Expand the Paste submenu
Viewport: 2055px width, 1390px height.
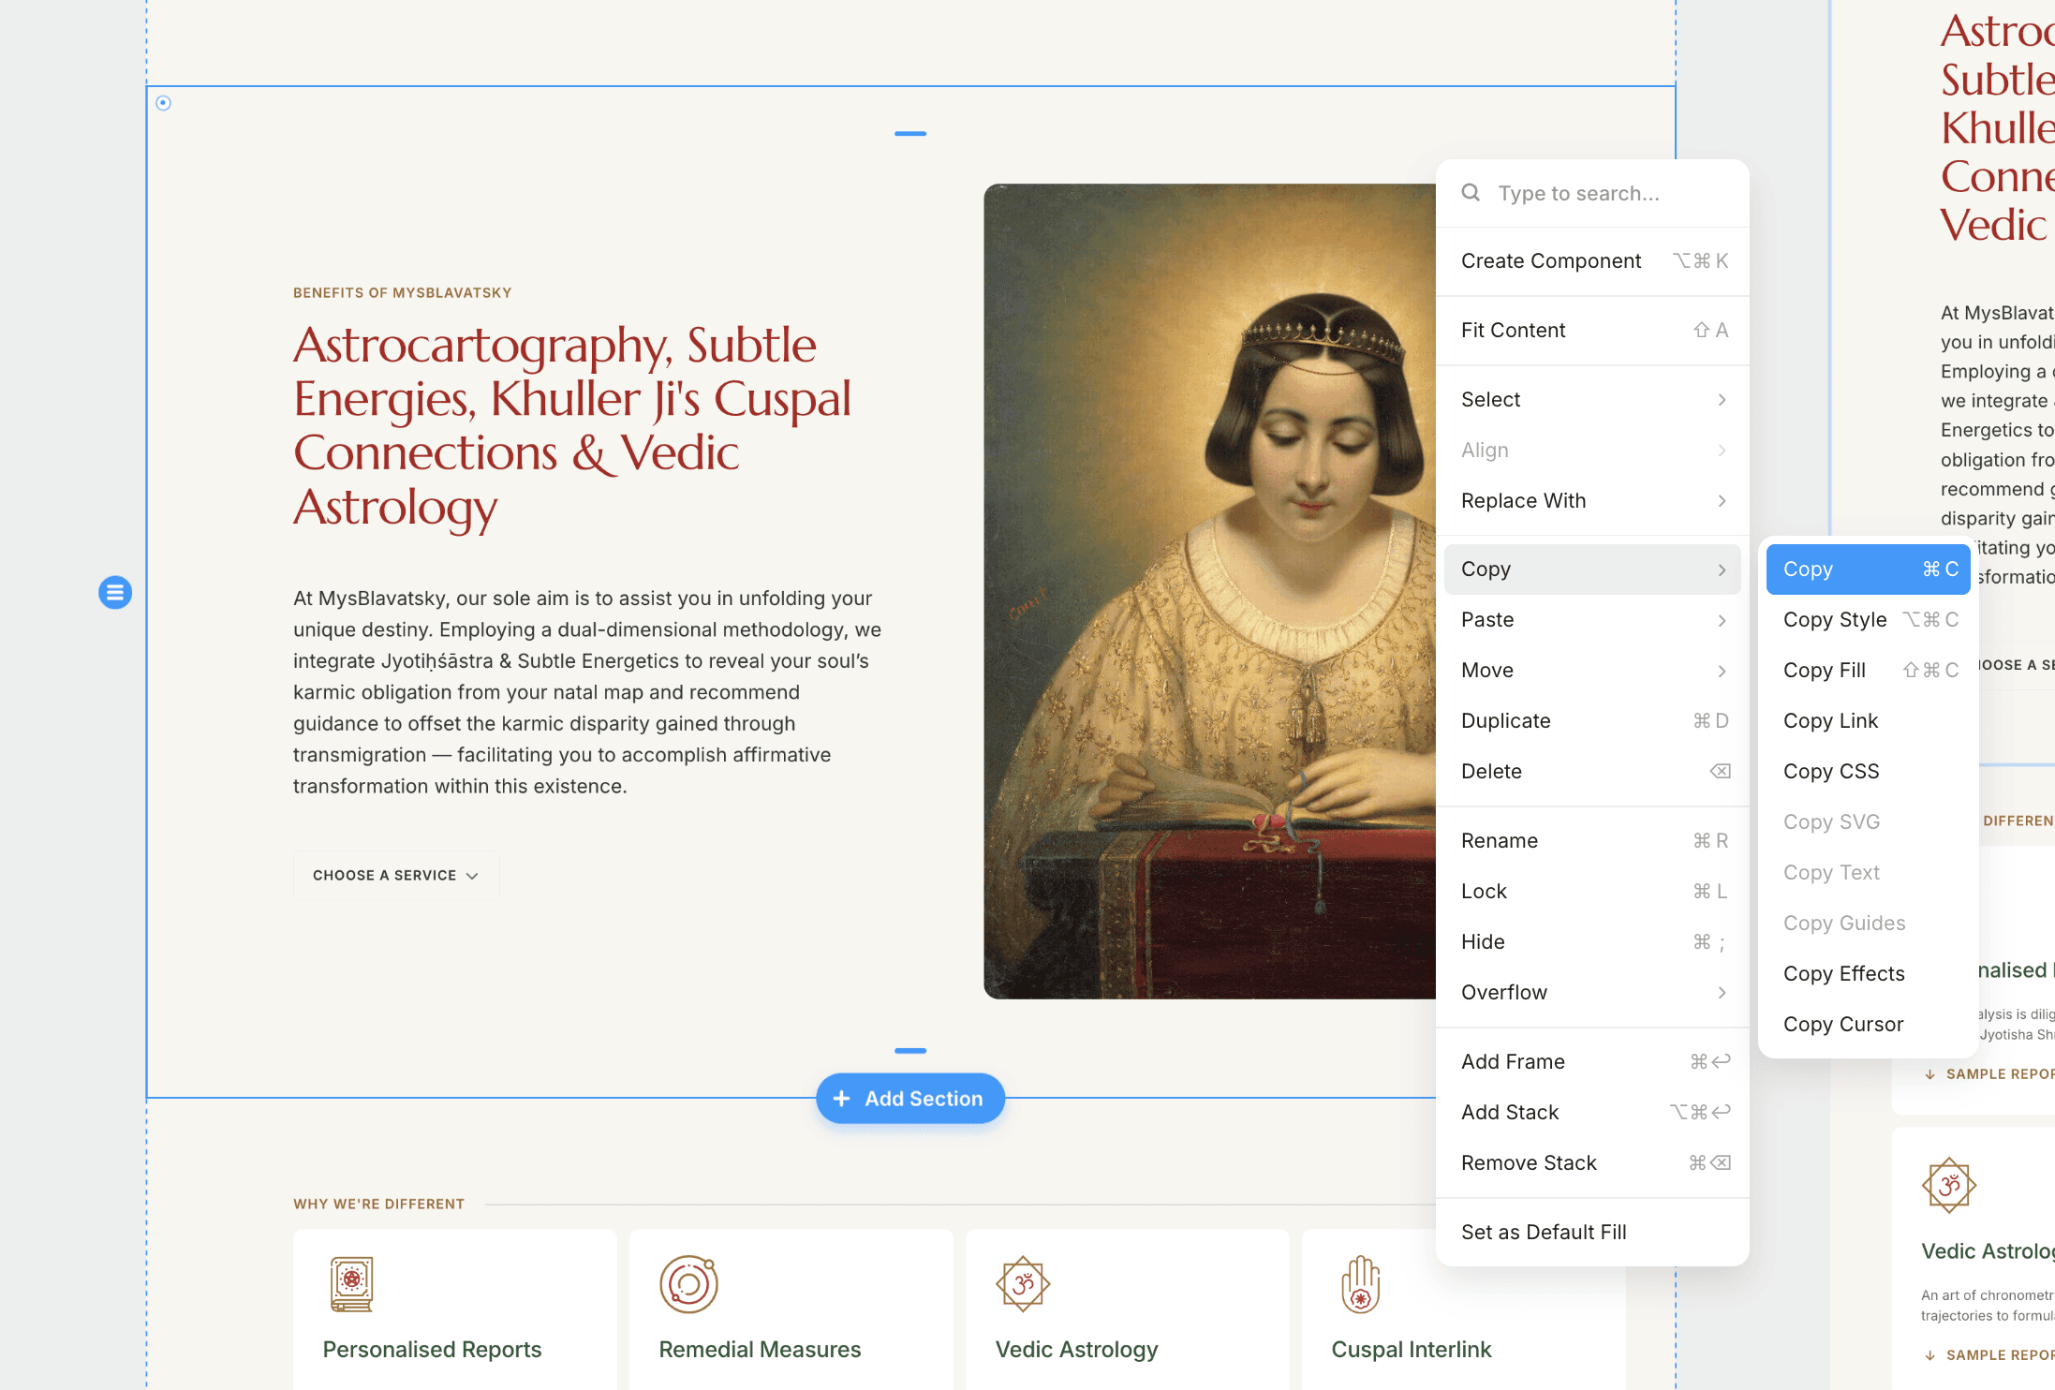tap(1592, 620)
